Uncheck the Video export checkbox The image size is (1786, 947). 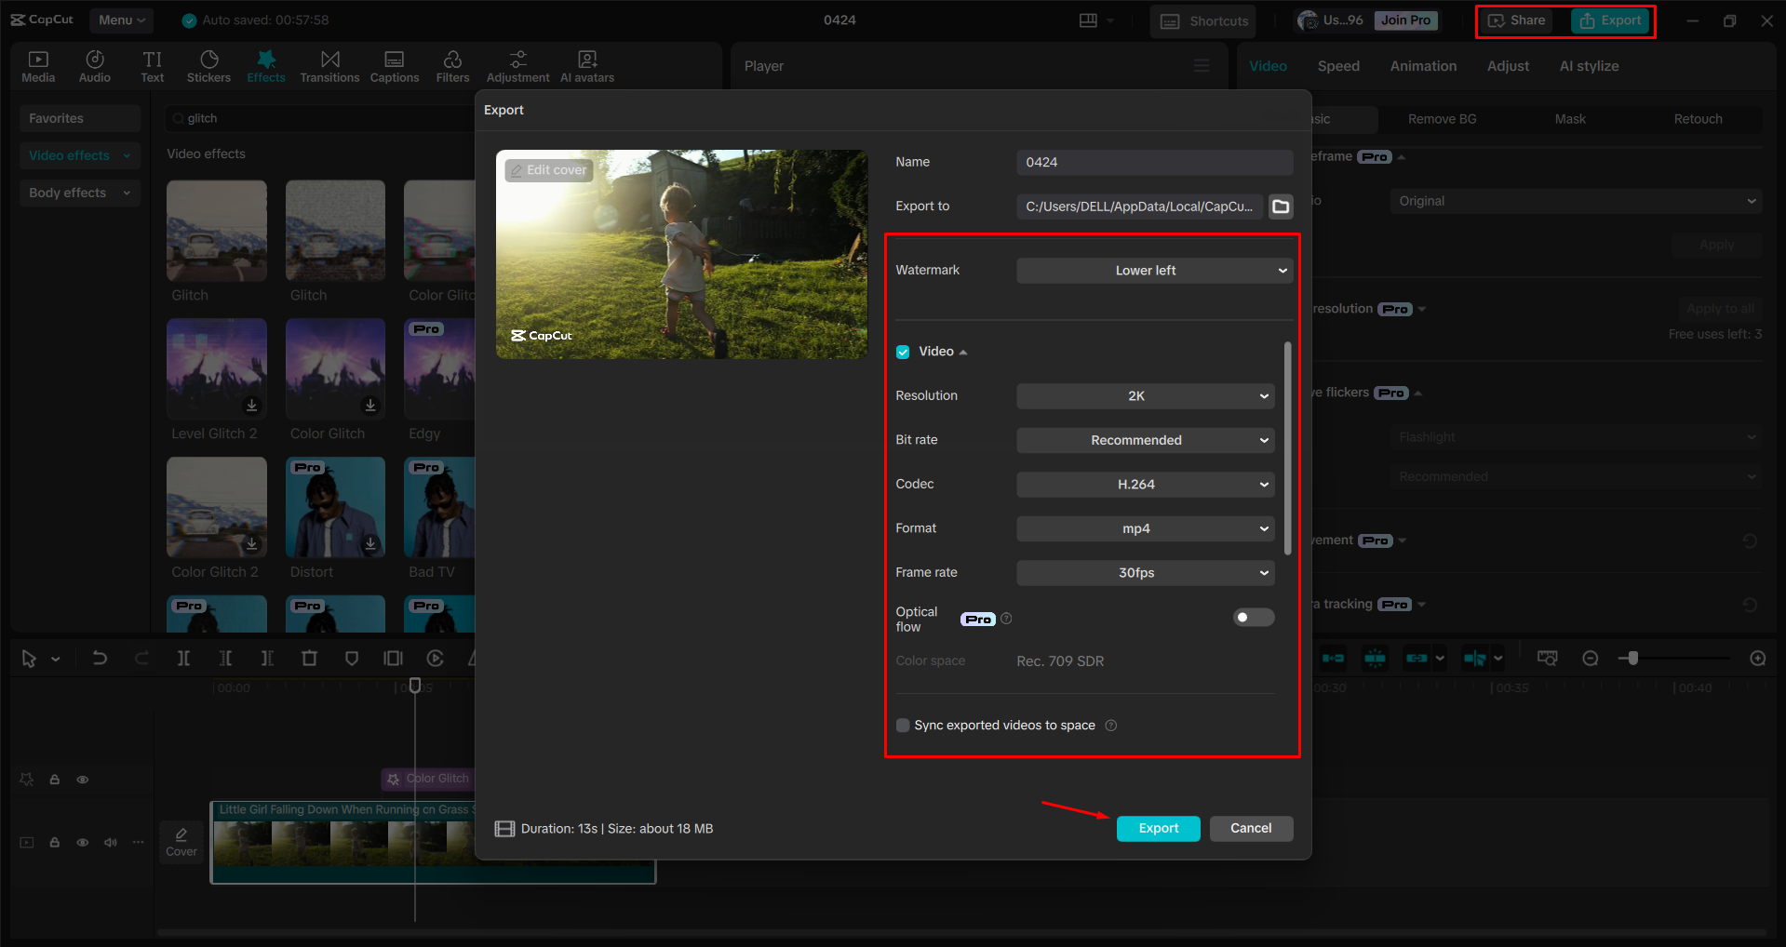[x=903, y=352]
